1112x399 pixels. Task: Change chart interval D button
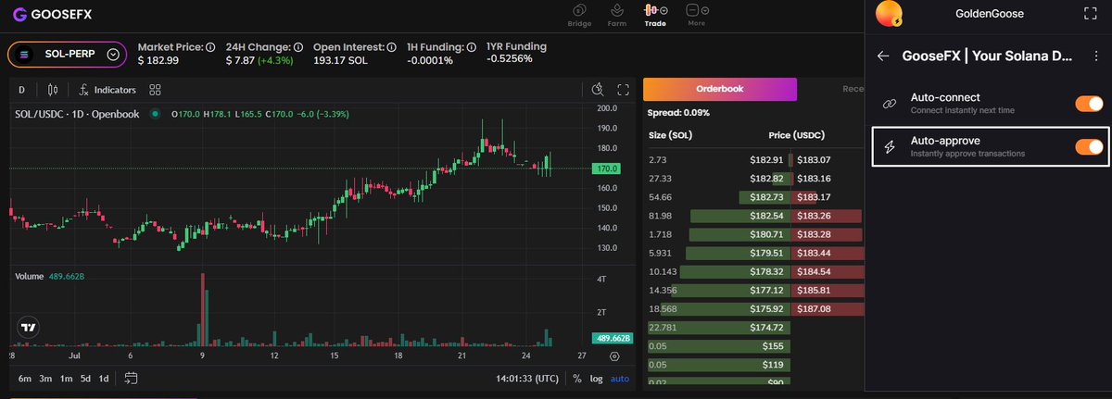point(21,90)
